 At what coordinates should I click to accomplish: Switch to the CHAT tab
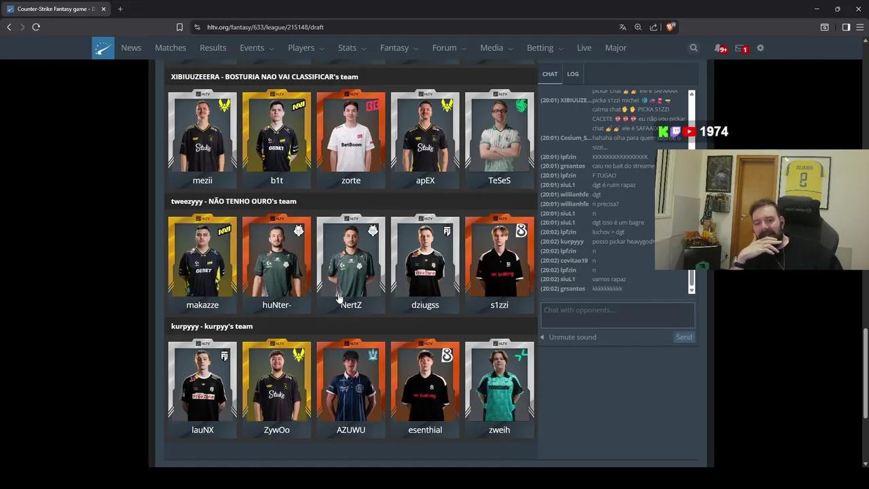tap(550, 74)
